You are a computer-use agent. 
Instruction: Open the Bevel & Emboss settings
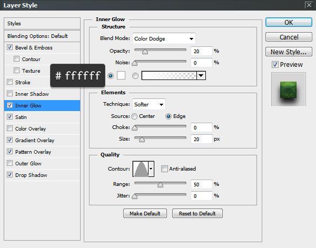(x=34, y=47)
